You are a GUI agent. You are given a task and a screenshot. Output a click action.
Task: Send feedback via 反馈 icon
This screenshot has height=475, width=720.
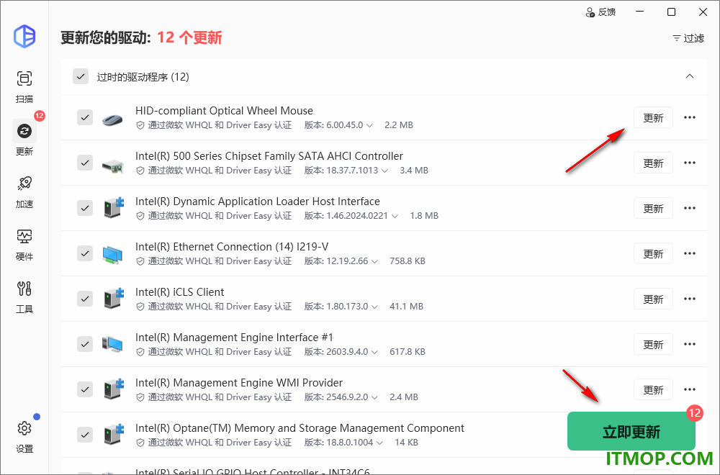[600, 12]
